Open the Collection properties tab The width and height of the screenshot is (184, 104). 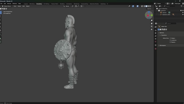click(156, 45)
